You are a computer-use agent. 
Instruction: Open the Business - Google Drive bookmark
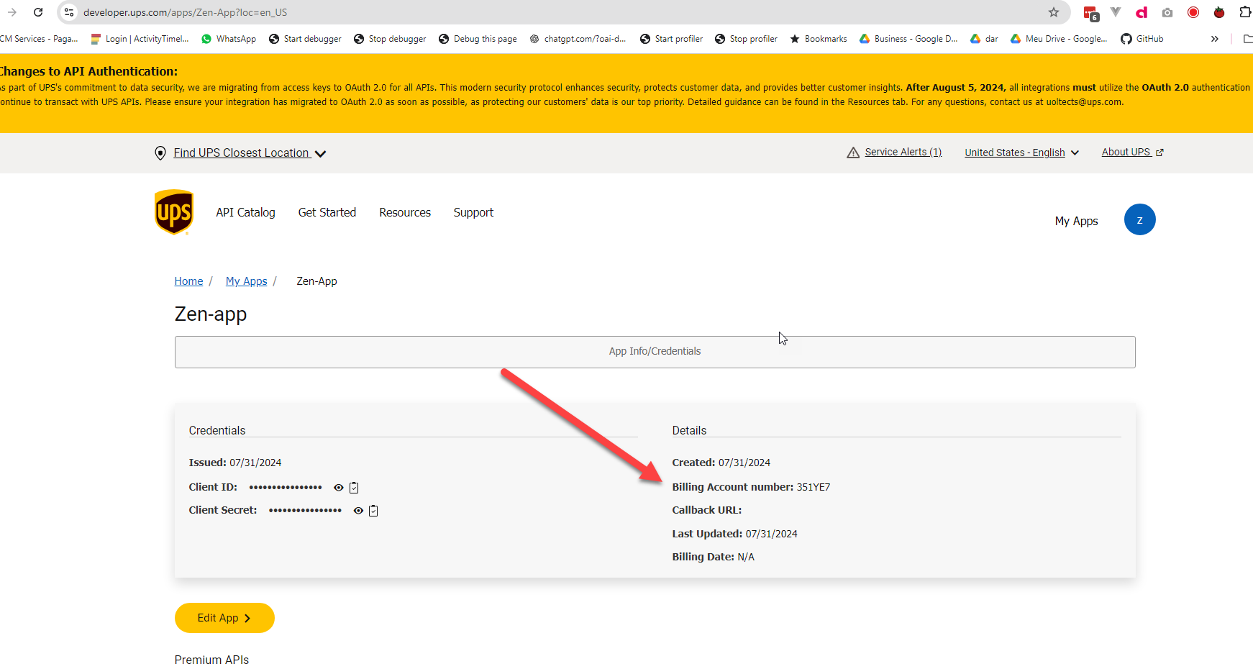pyautogui.click(x=908, y=39)
